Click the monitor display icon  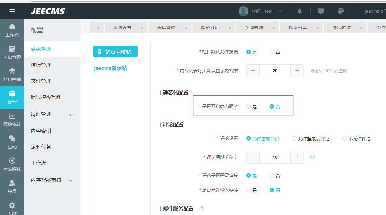click(321, 11)
